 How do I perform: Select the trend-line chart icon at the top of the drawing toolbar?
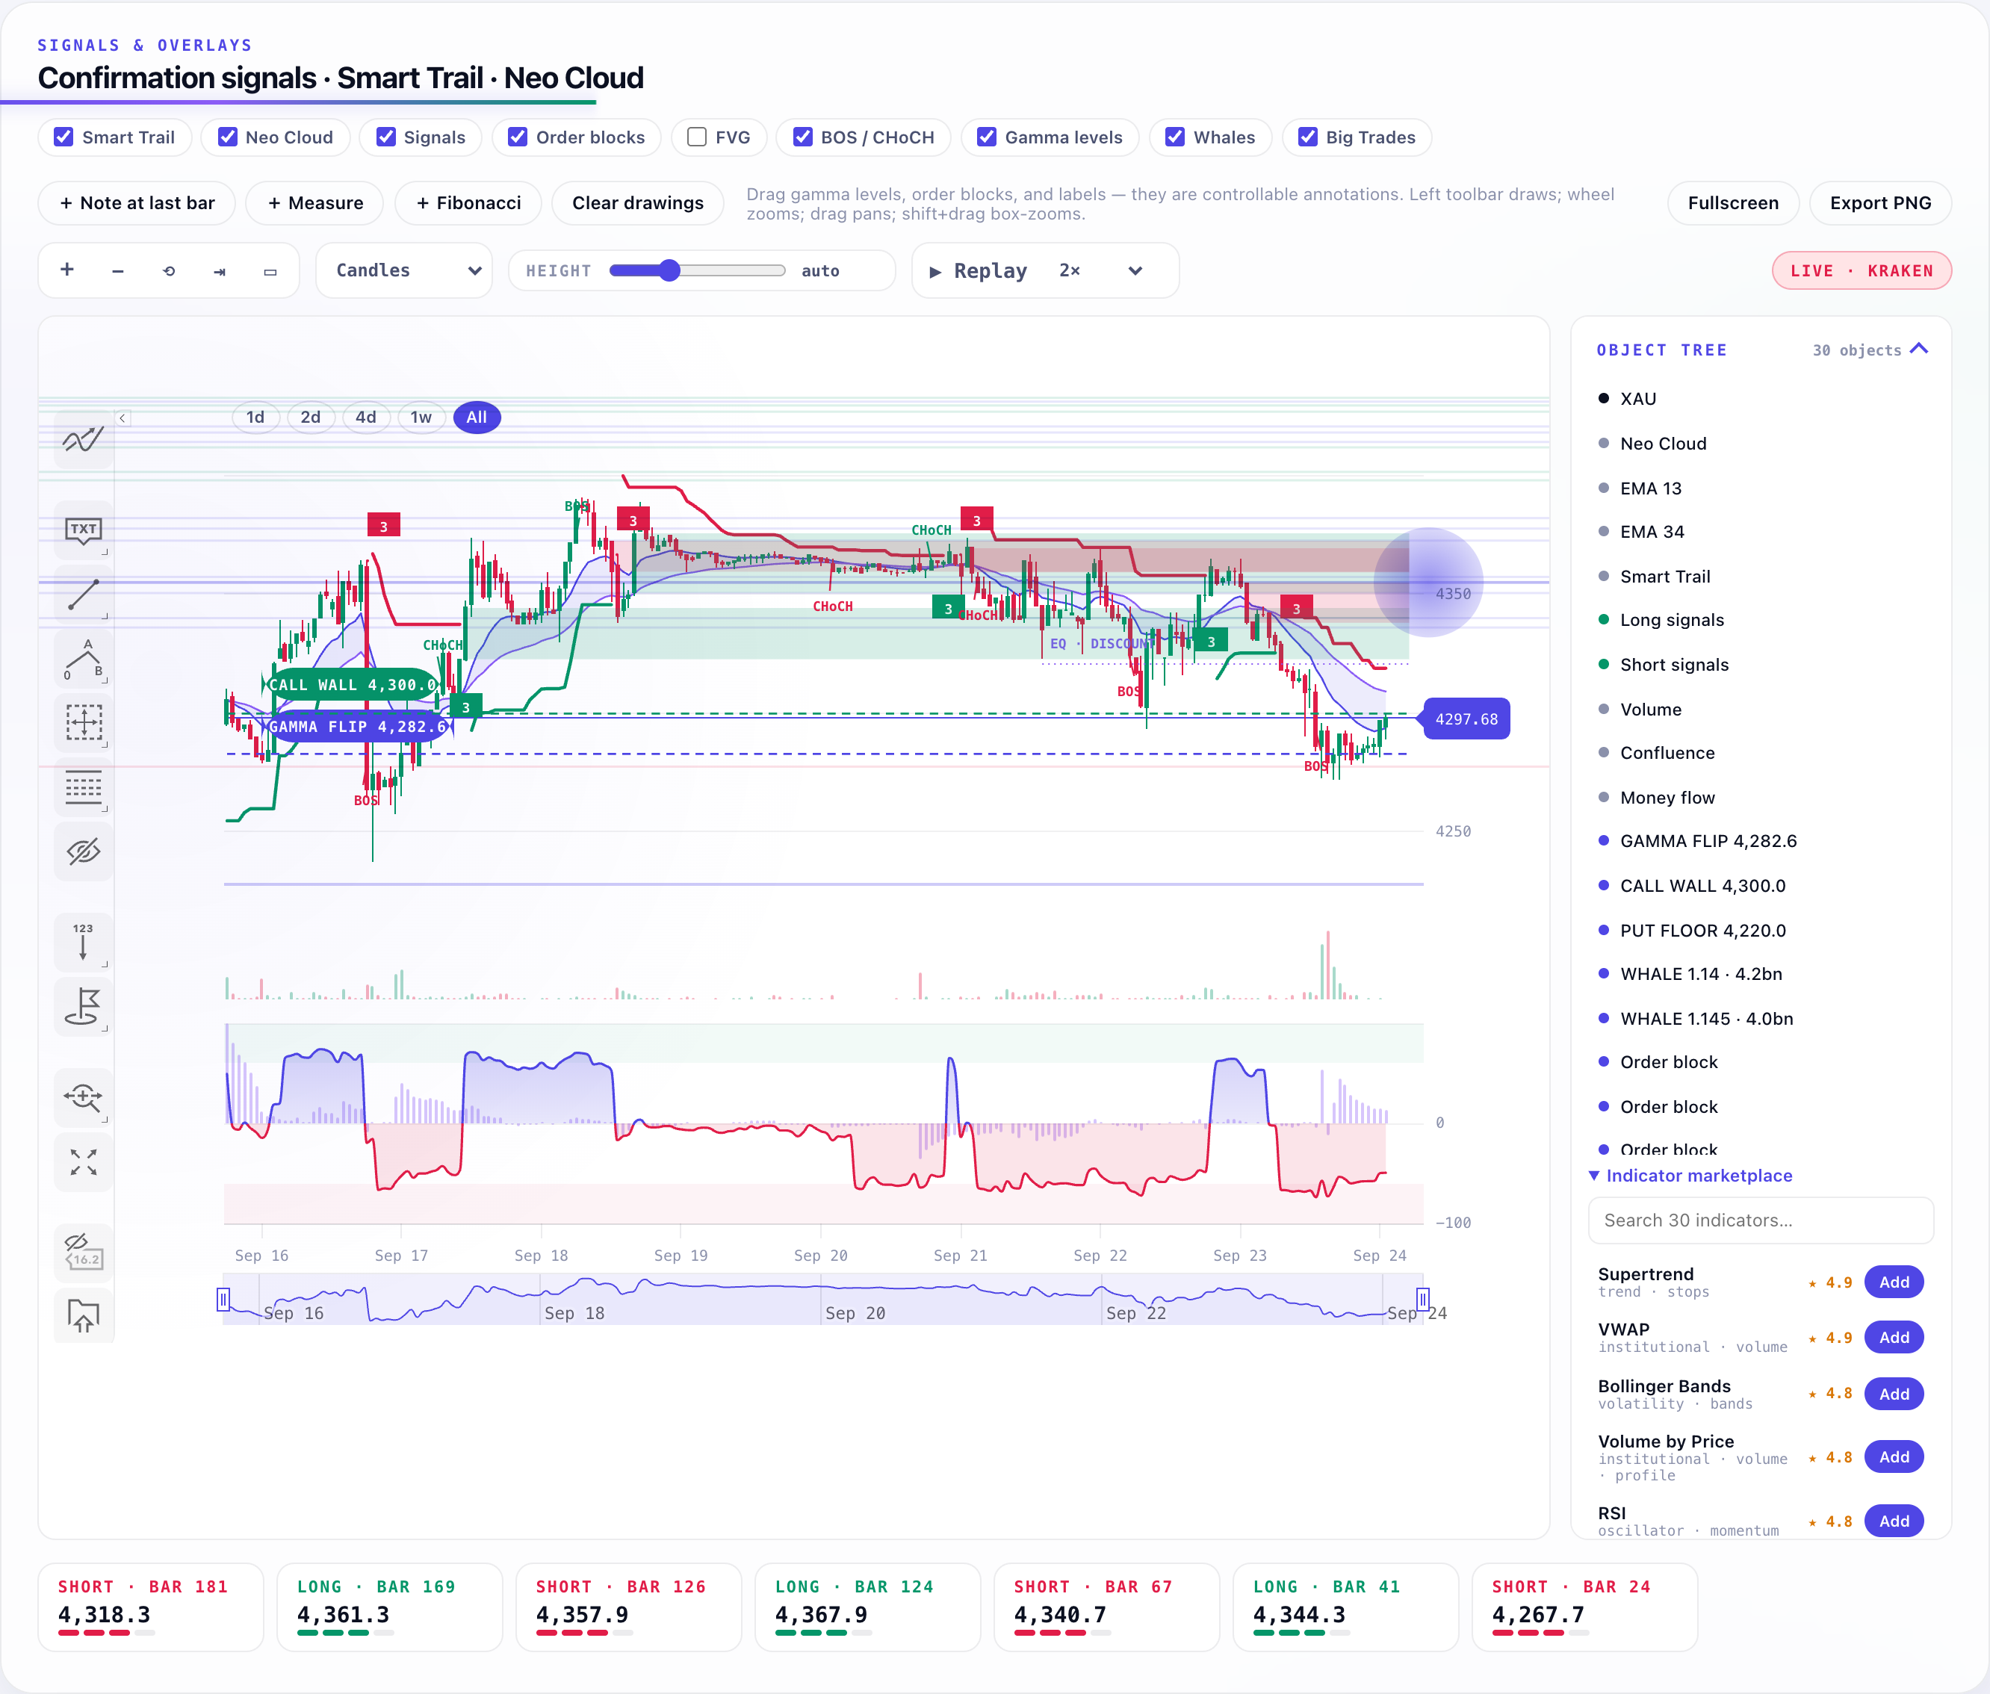[x=84, y=440]
